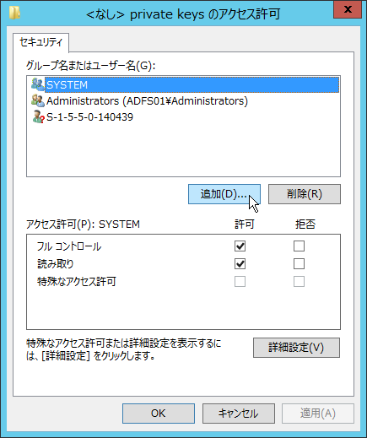The width and height of the screenshot is (367, 438).
Task: Check Deny for フル コントロール
Action: (x=299, y=246)
